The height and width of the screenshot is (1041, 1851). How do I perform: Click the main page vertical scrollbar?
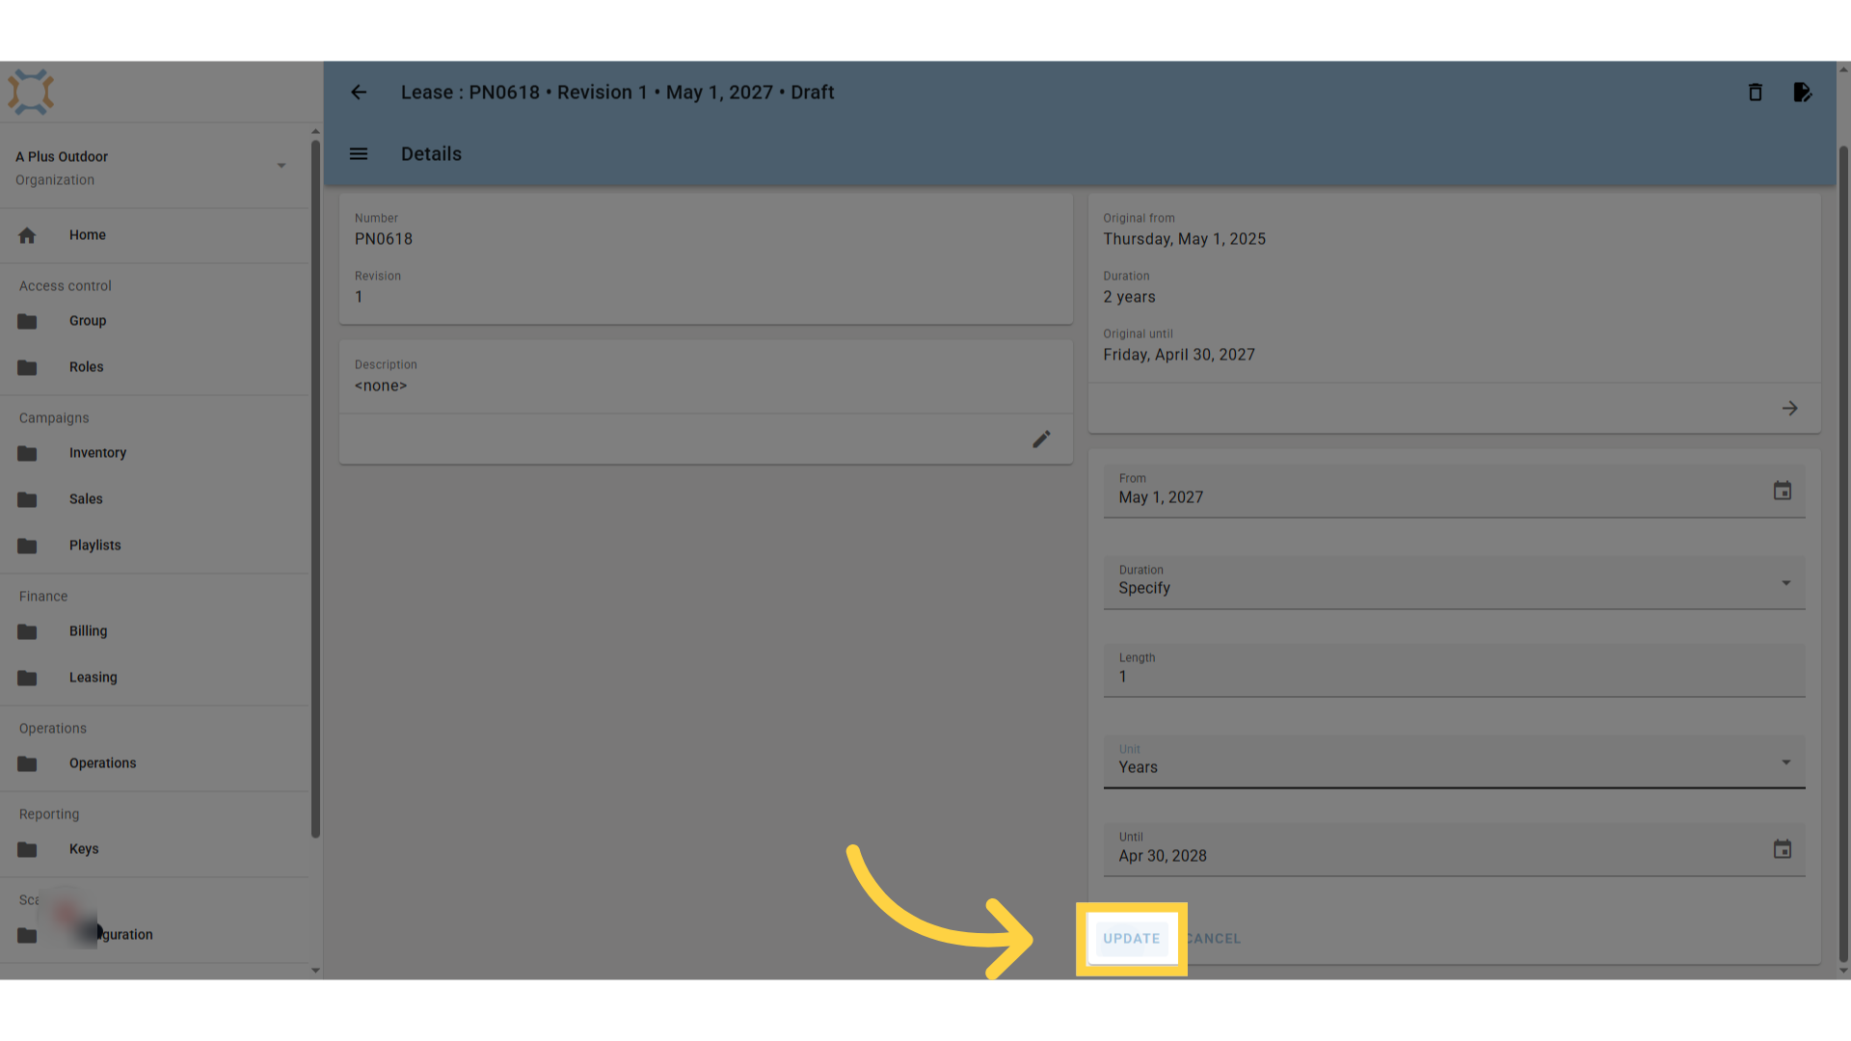point(1843,554)
